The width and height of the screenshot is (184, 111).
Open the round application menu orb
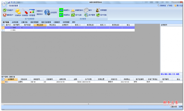tap(4, 3)
